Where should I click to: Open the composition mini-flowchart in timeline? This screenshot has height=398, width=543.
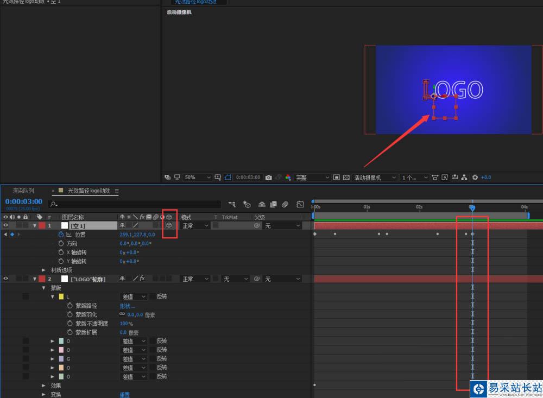(x=232, y=204)
